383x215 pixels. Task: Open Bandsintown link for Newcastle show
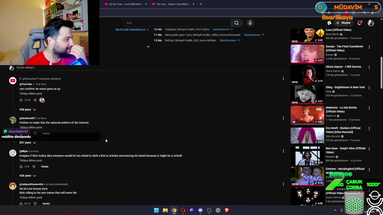click(254, 35)
